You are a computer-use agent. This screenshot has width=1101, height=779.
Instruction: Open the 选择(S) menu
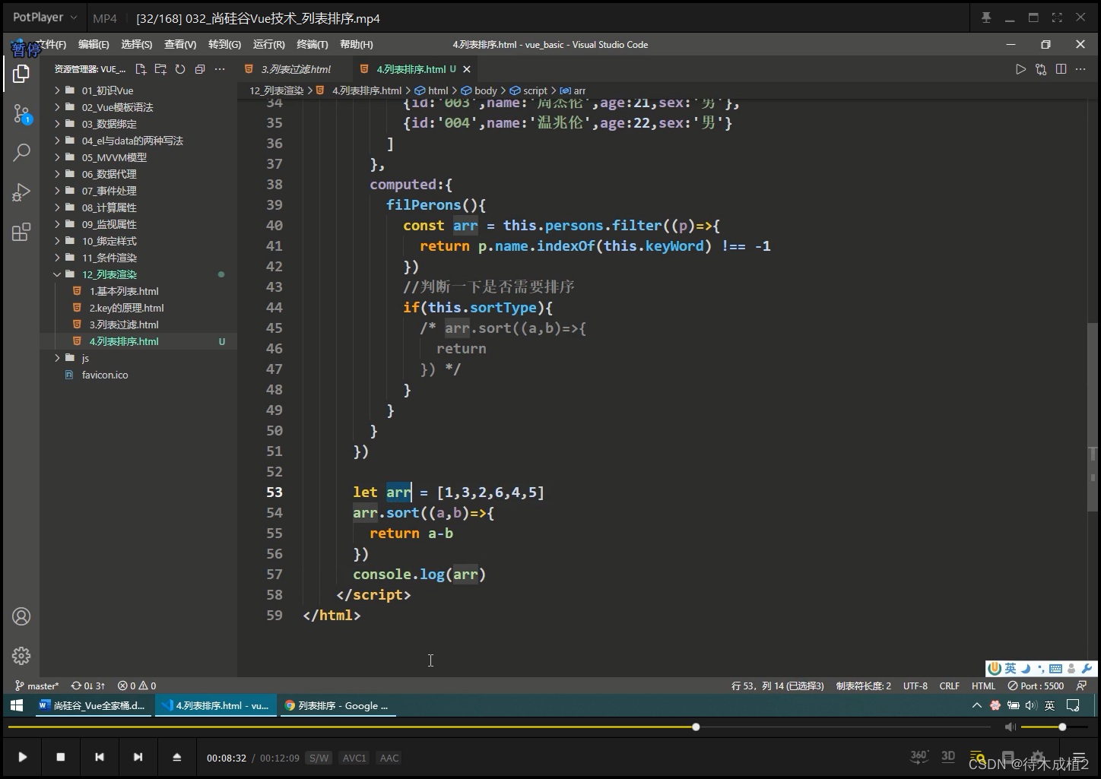pos(137,45)
